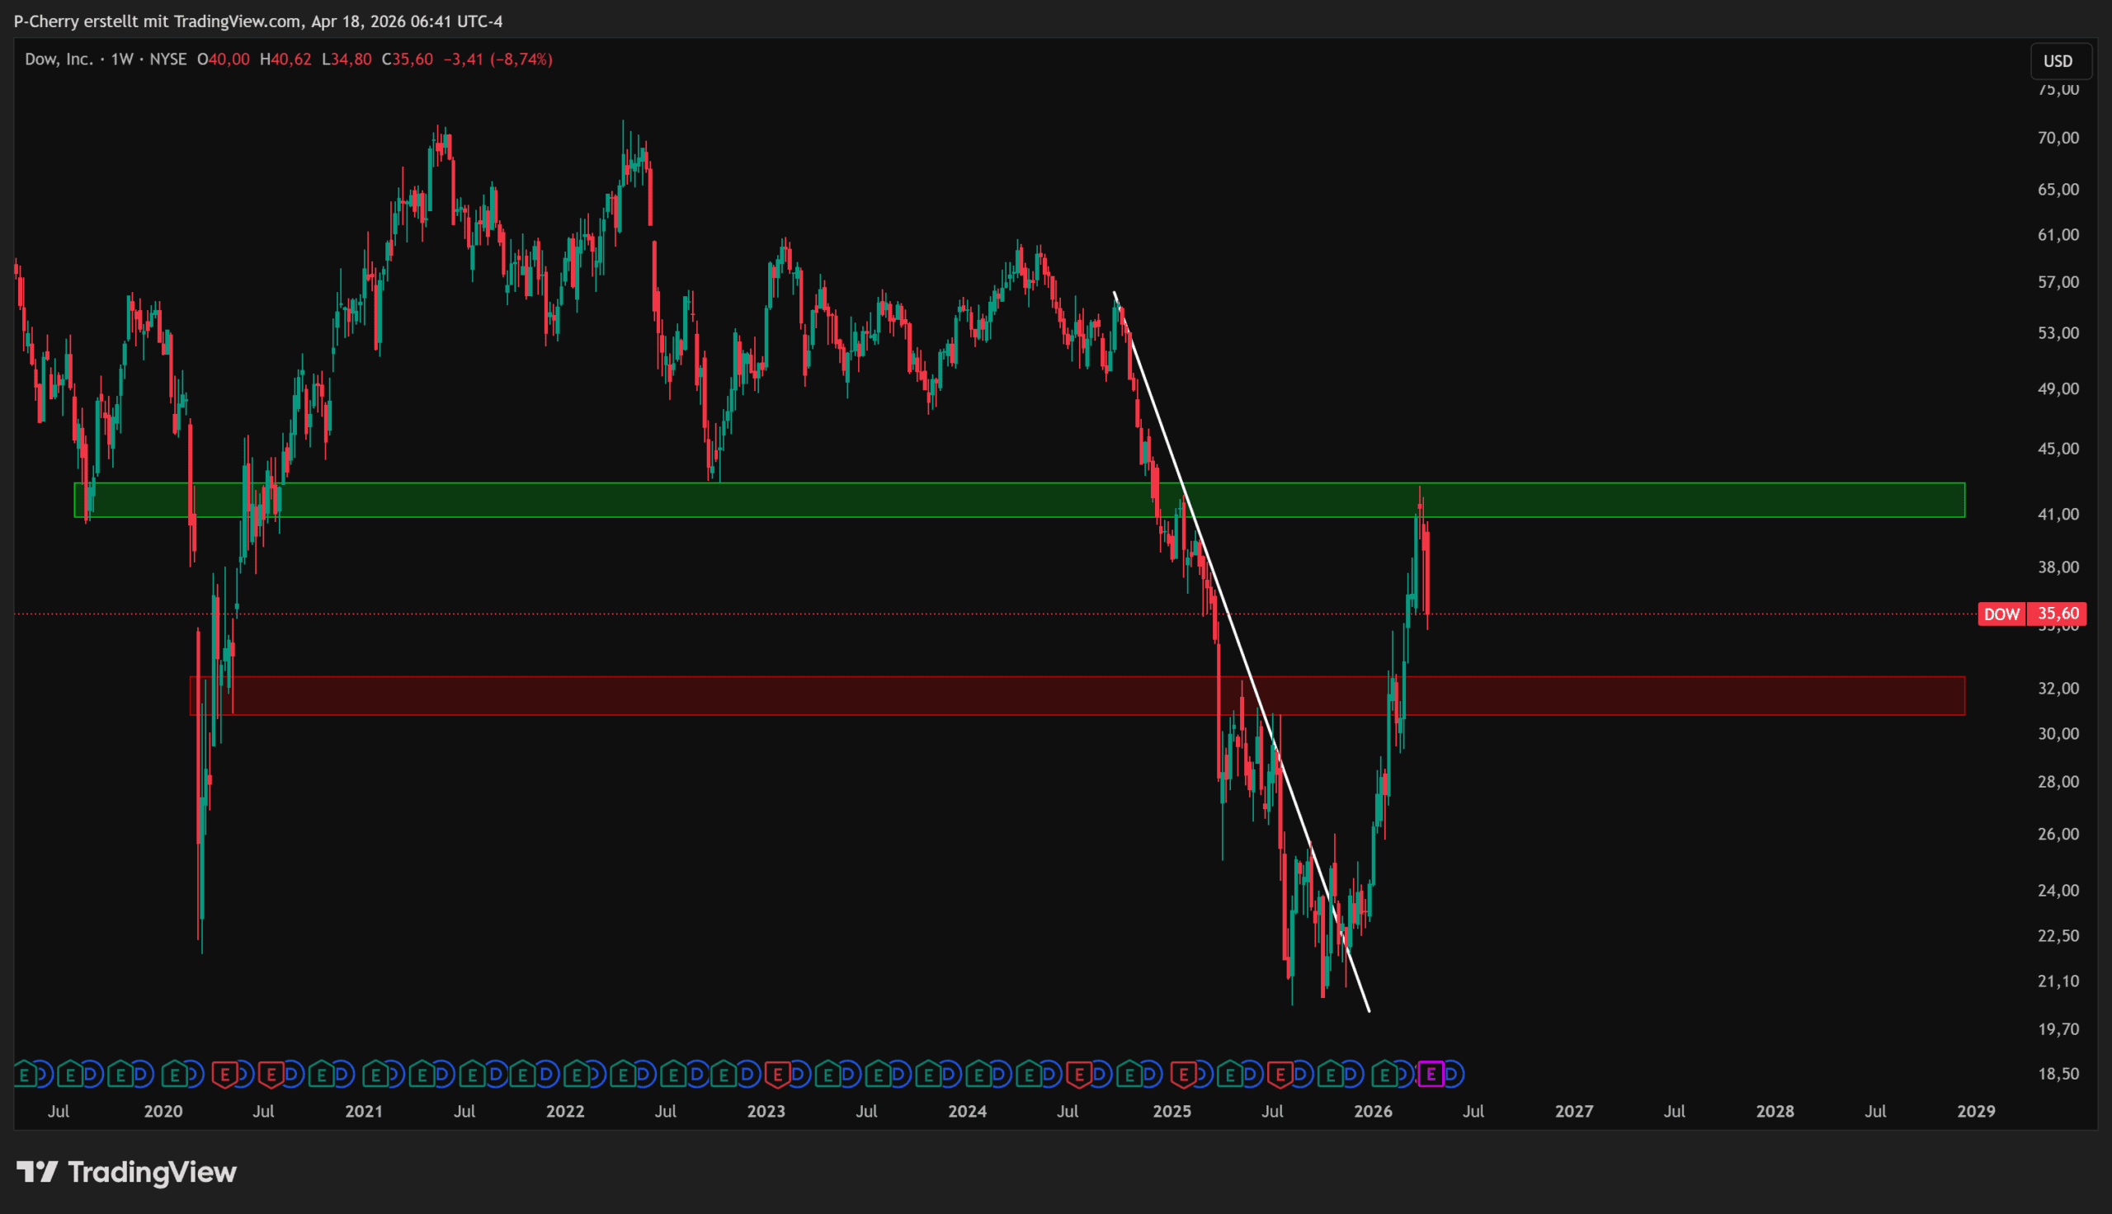Click the red earnings marker just before 2023
The height and width of the screenshot is (1214, 2112).
[777, 1074]
